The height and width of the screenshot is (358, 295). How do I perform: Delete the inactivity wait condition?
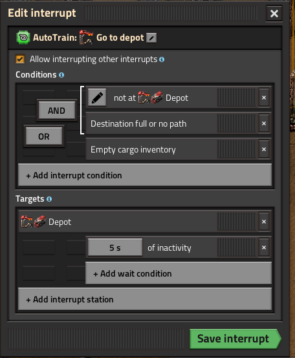(x=264, y=247)
